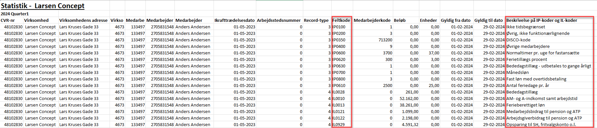
Task: Select Arbejdsgiverbidrag til pension og ATP
Action: 544,118
